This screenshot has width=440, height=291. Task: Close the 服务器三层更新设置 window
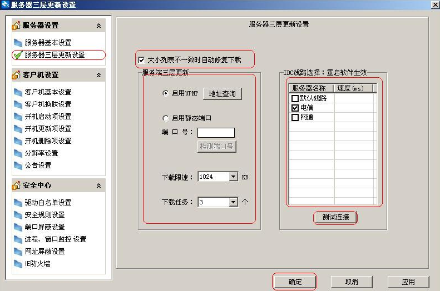[435, 4]
